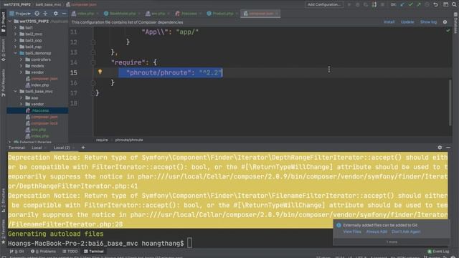The image size is (459, 258).
Task: Click the locate/select opened file icon in Project panel
Action: pos(37,14)
